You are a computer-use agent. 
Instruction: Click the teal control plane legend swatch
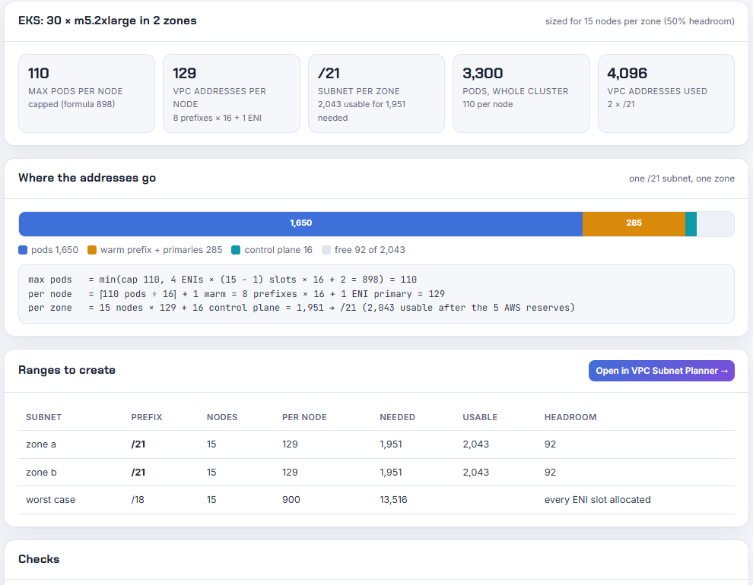tap(236, 250)
